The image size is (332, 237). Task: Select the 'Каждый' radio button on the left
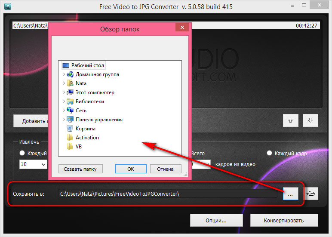point(22,153)
